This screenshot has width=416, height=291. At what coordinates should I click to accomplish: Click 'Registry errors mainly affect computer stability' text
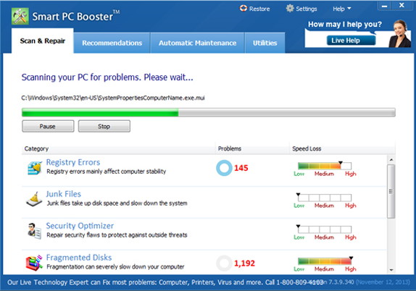[107, 172]
